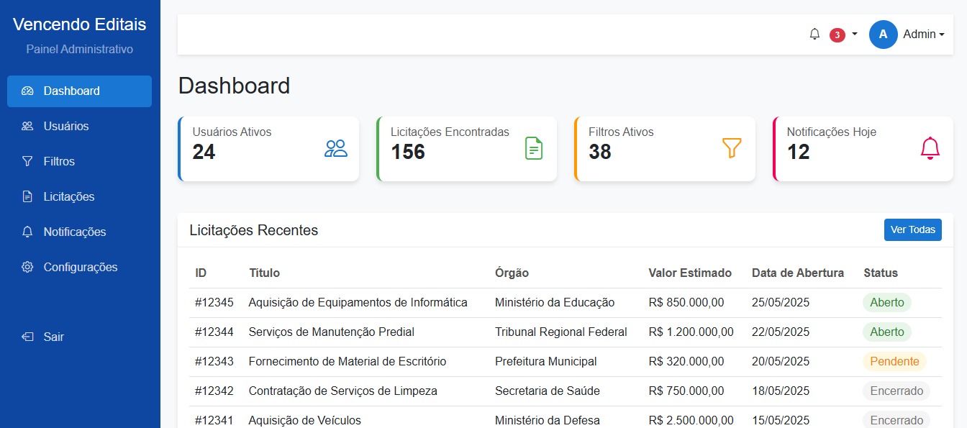The image size is (967, 428).
Task: Click the users icon on Usuários Ativos card
Action: (x=335, y=149)
